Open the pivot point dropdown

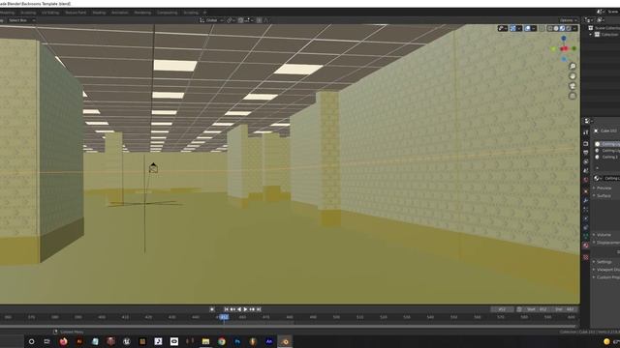click(x=231, y=20)
